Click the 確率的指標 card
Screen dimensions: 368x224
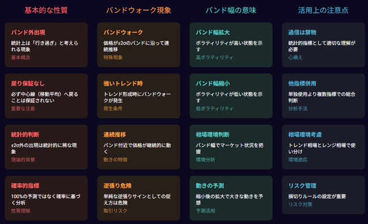click(x=46, y=198)
